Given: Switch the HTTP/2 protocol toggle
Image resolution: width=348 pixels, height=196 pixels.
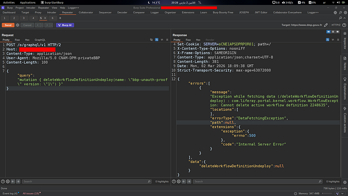Looking at the screenshot, I should (x=336, y=25).
